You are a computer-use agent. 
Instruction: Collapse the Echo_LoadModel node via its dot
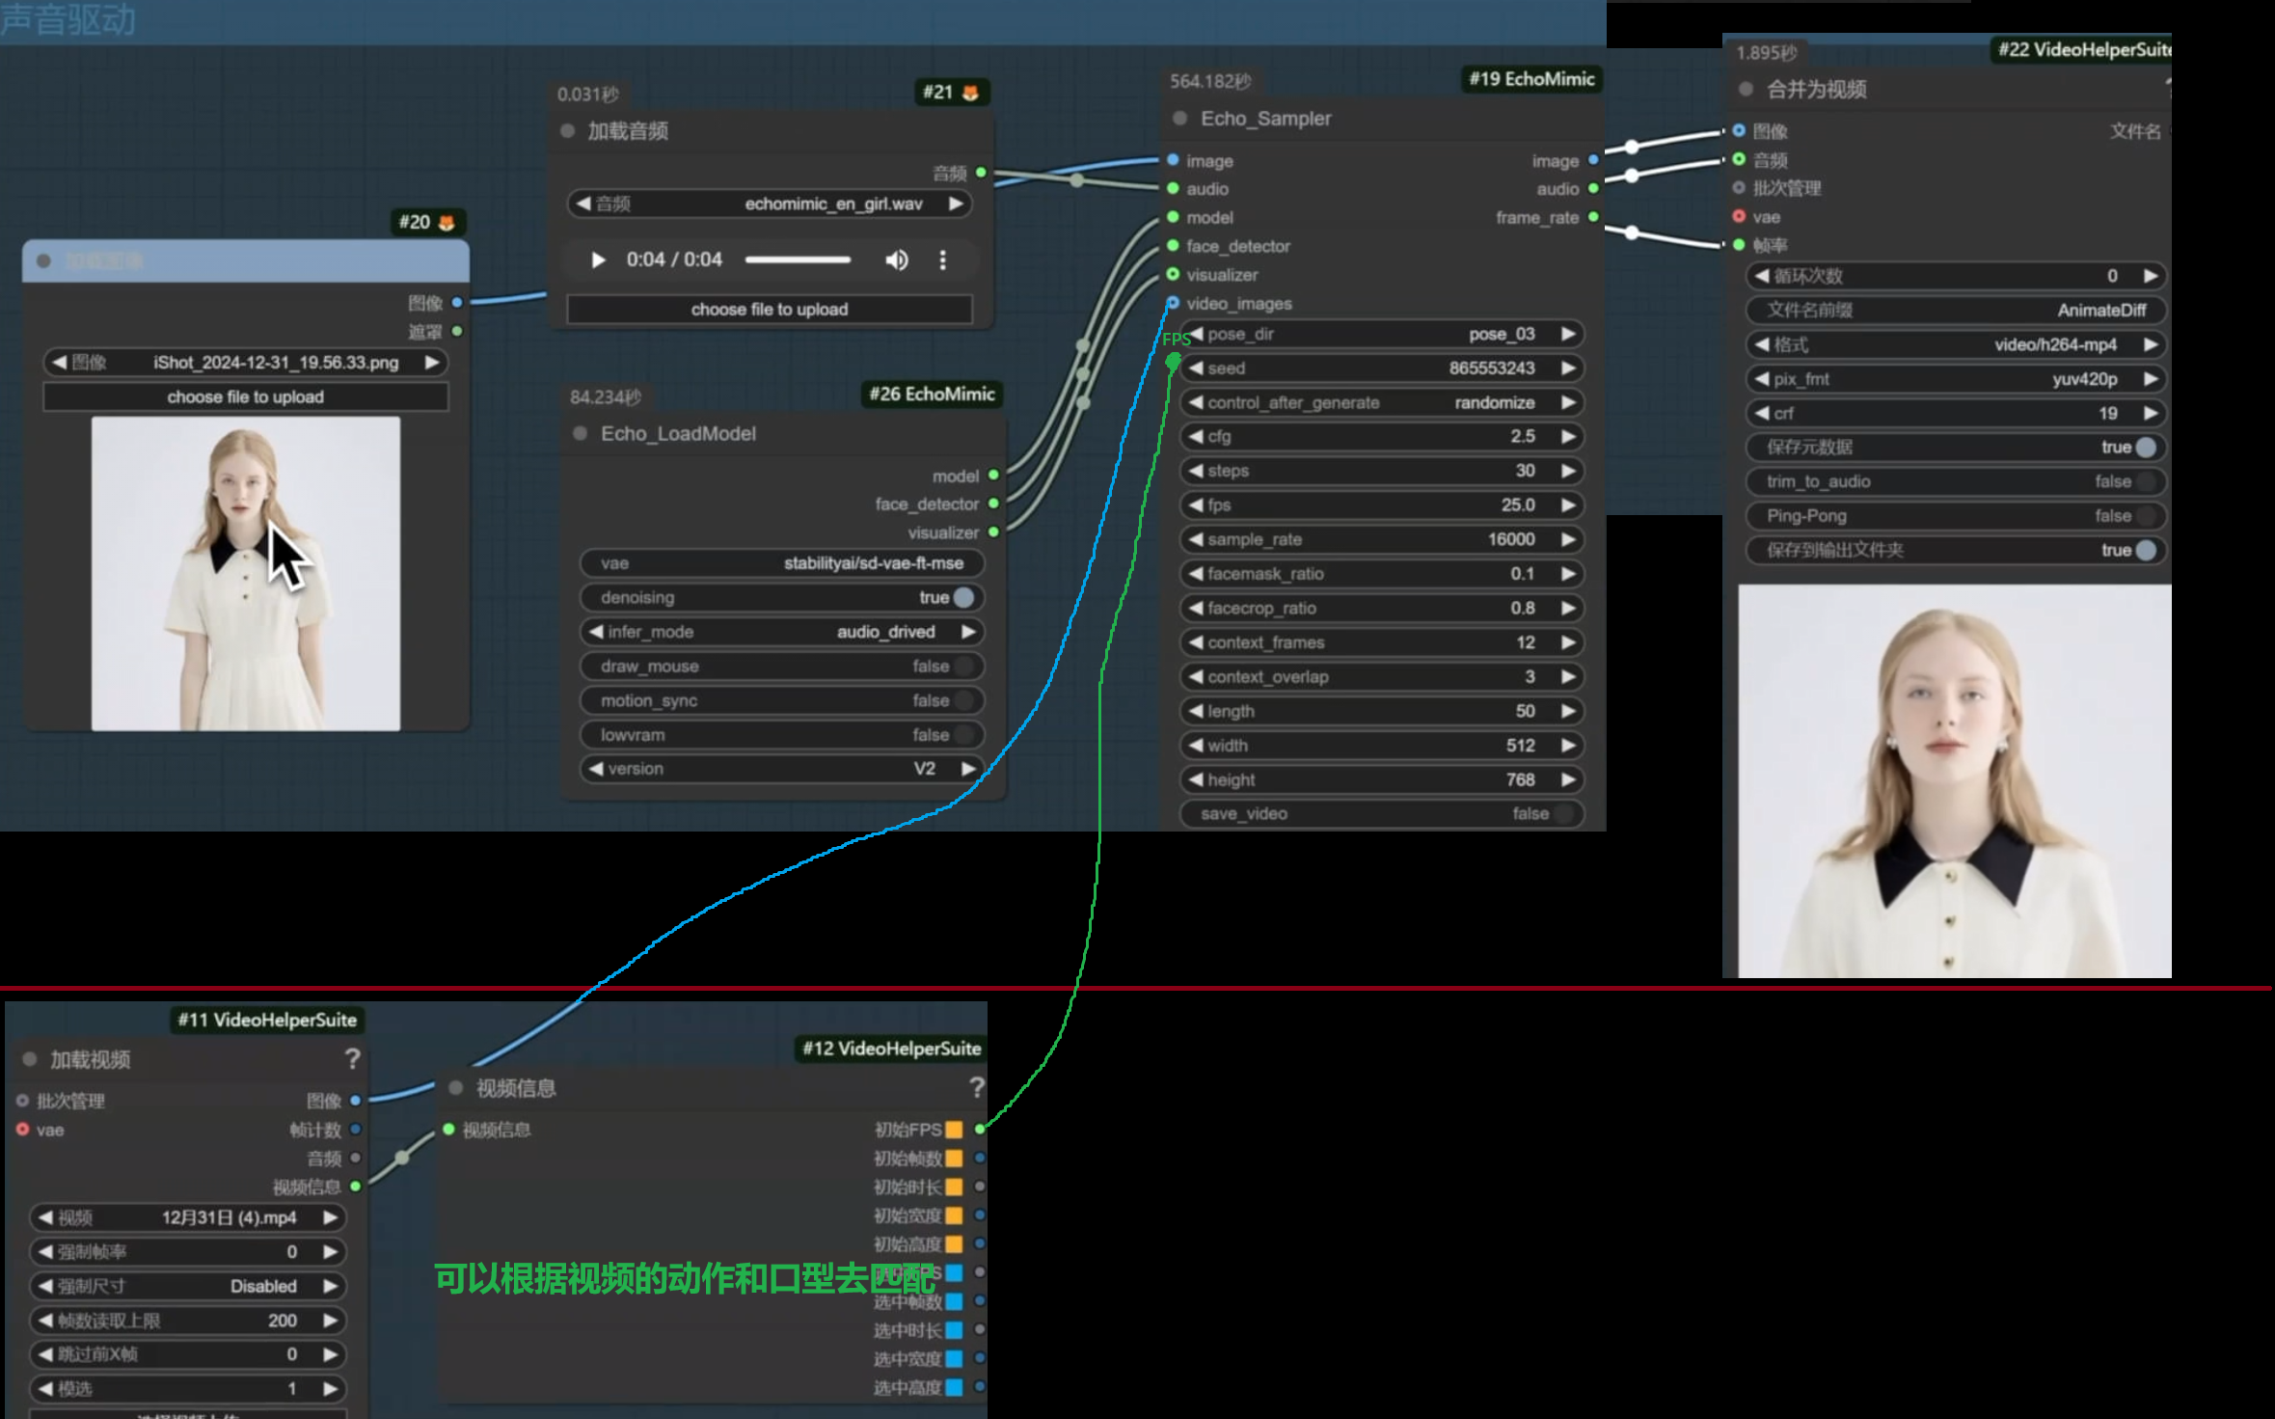(580, 433)
